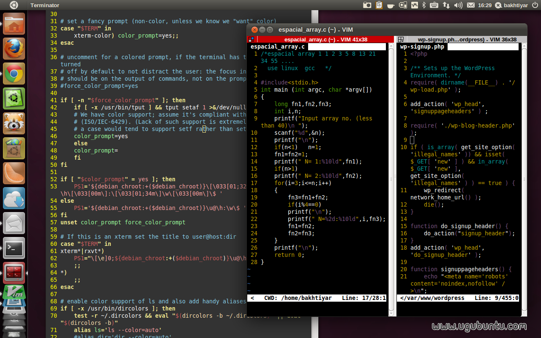The width and height of the screenshot is (541, 338).
Task: Open Home Folder from the launcher
Action: coord(14,24)
